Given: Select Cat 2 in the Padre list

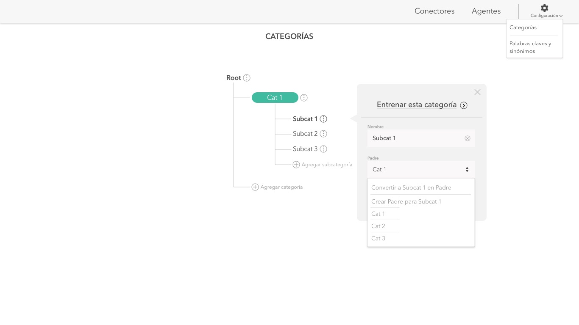Looking at the screenshot, I should (378, 226).
